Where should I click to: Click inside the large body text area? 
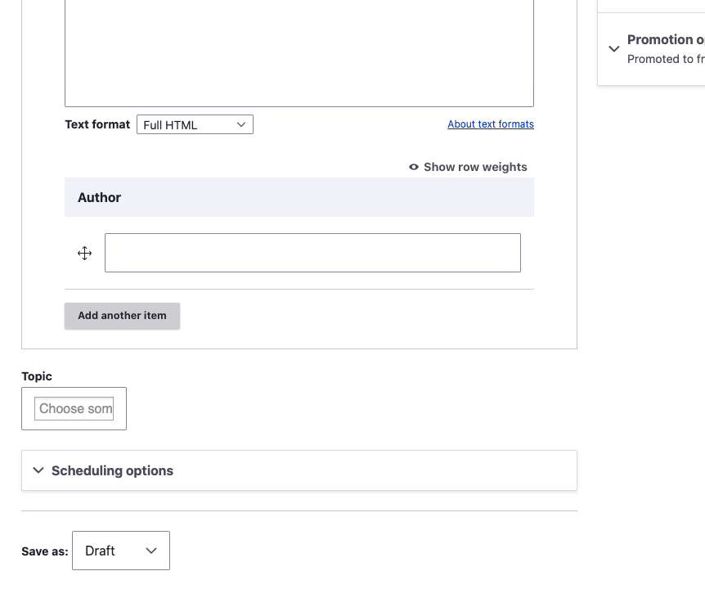tap(299, 49)
